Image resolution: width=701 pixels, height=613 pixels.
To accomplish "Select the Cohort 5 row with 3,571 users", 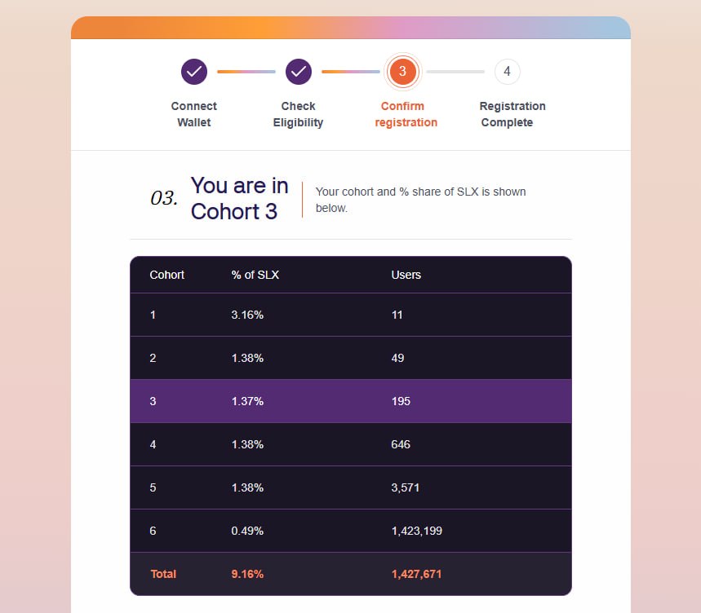I will (351, 487).
